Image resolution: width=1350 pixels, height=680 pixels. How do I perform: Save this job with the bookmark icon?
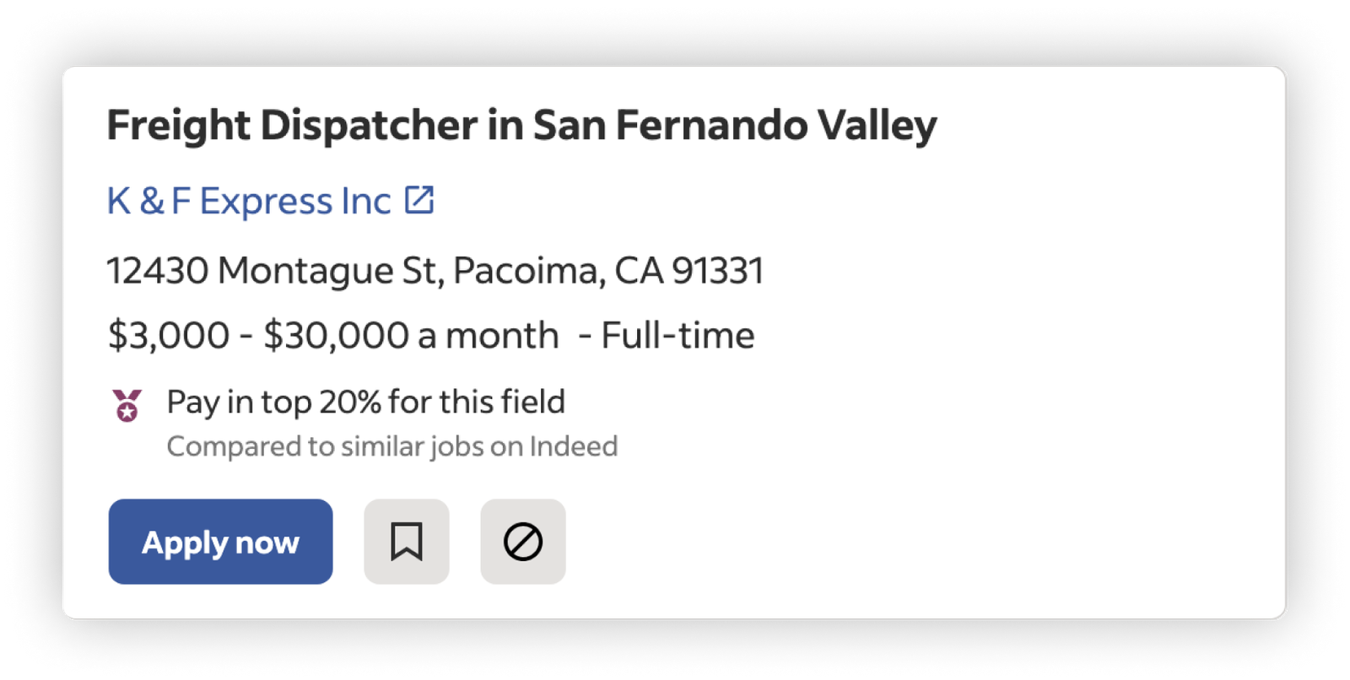tap(406, 542)
